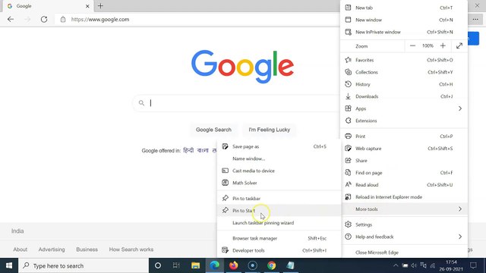Open the Business footer link
The width and height of the screenshot is (486, 273).
click(x=87, y=249)
